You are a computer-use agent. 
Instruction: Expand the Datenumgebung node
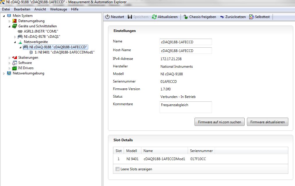tap(9, 21)
